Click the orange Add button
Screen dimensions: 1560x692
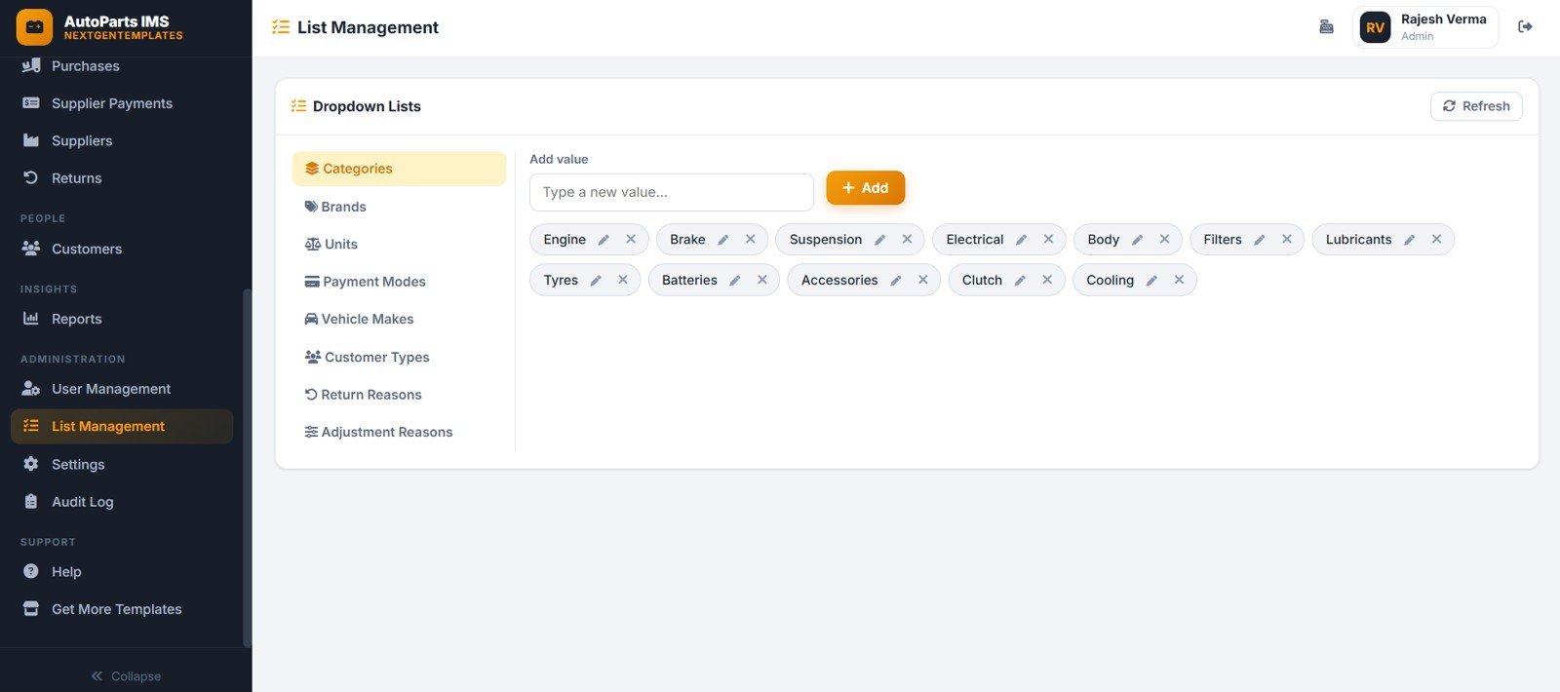866,188
